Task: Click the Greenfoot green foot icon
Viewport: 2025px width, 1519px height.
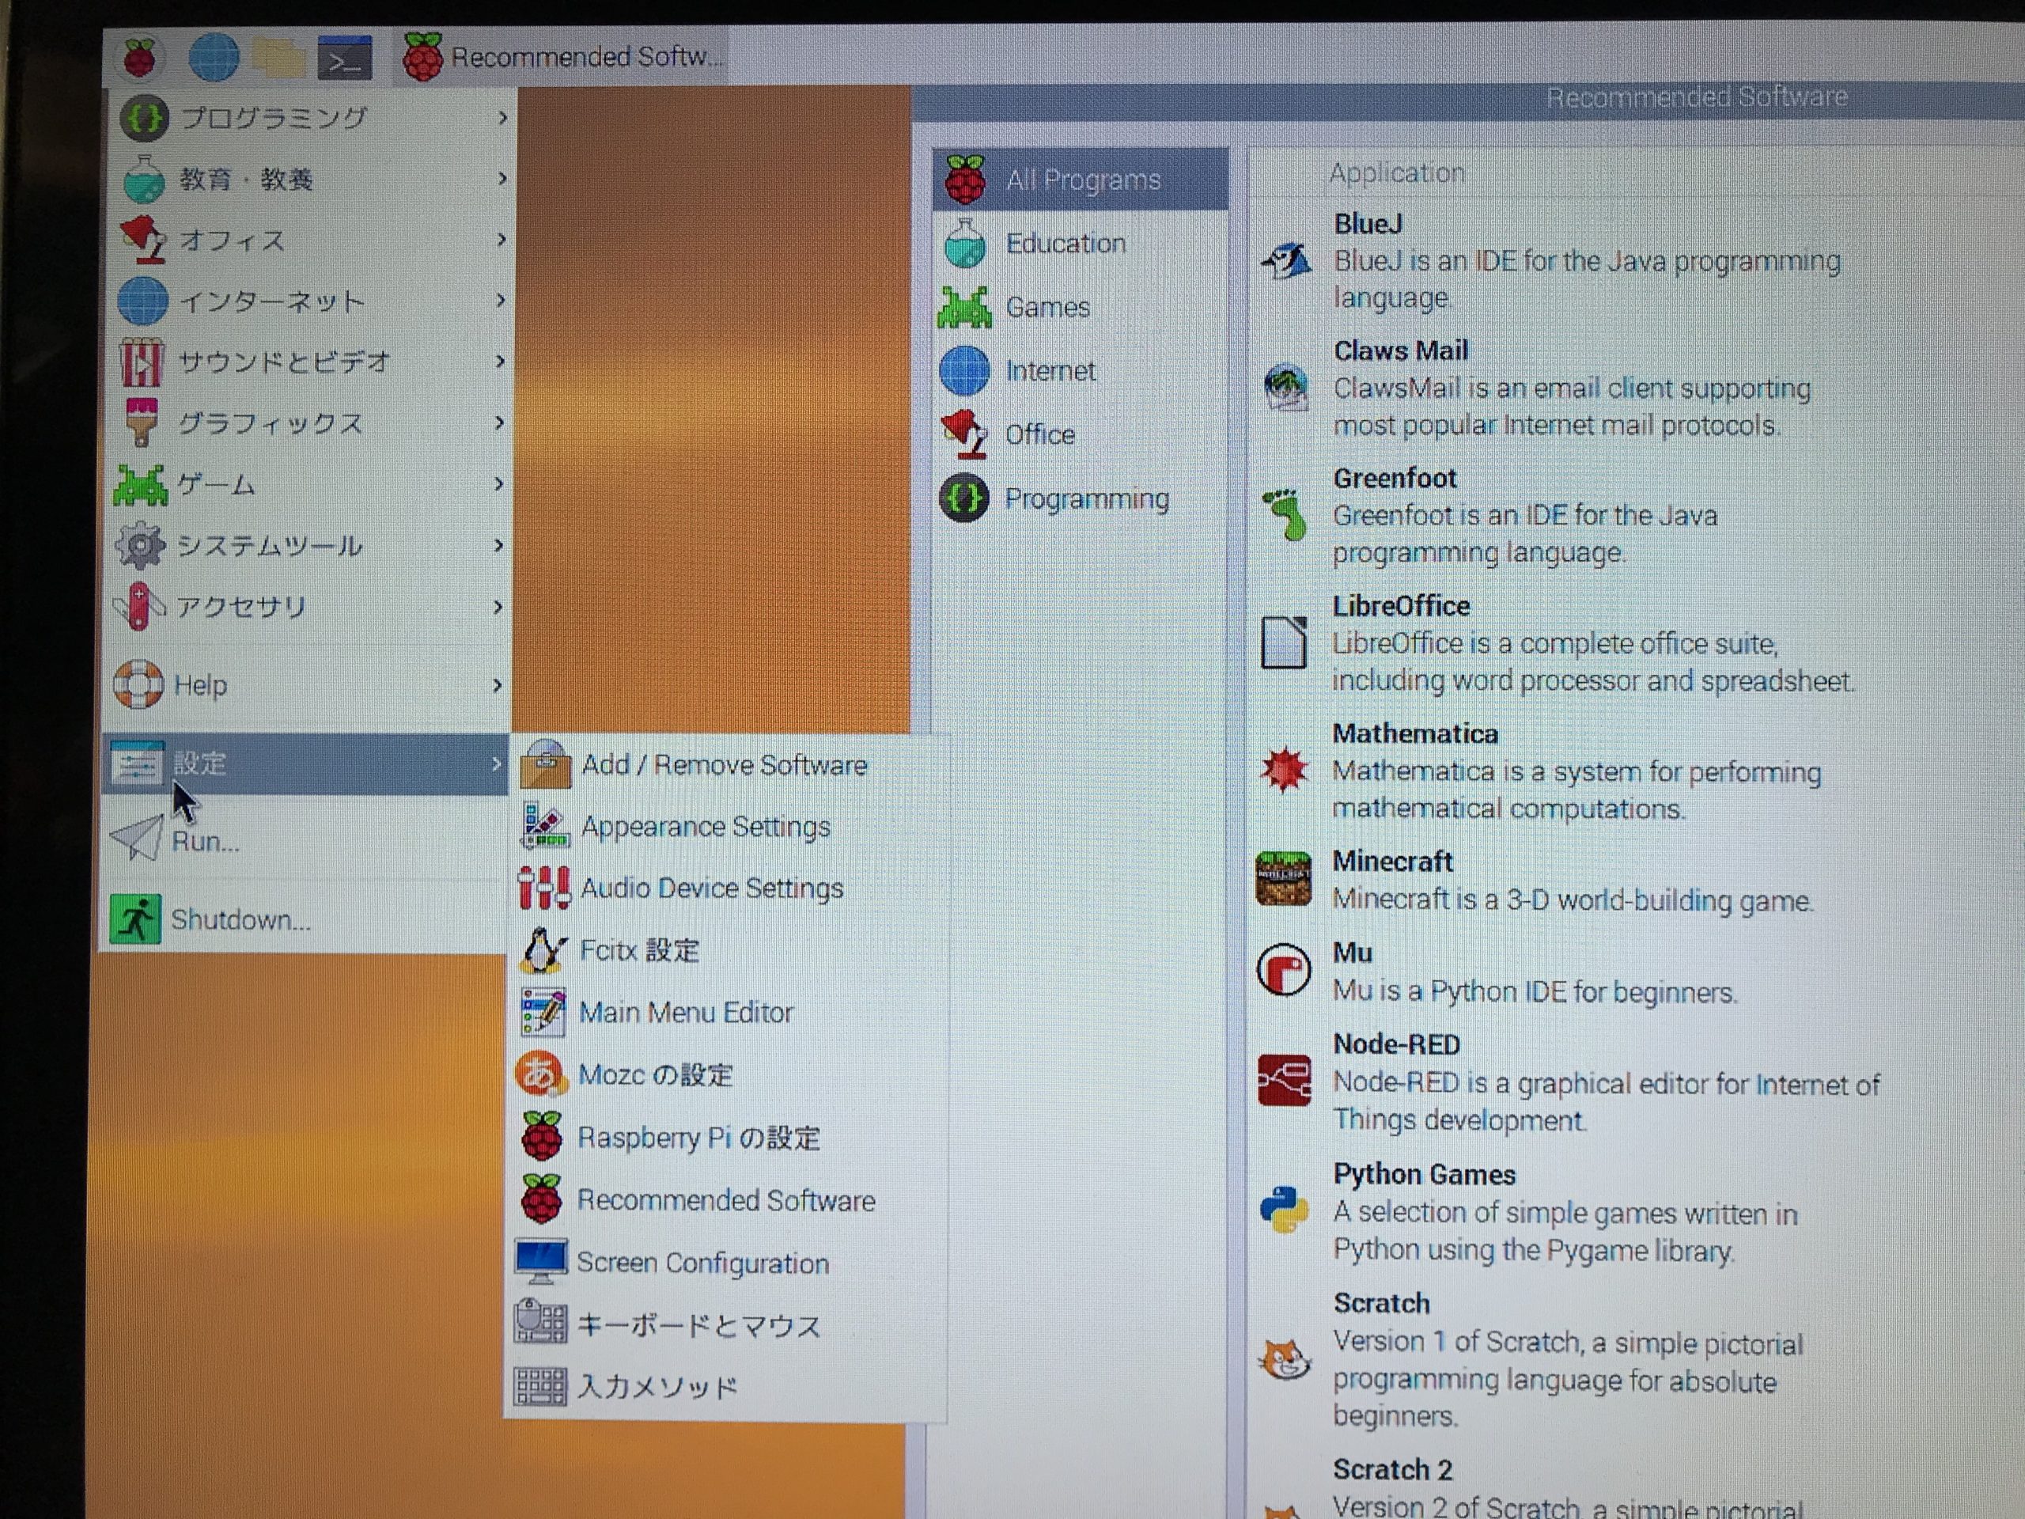Action: (x=1285, y=513)
